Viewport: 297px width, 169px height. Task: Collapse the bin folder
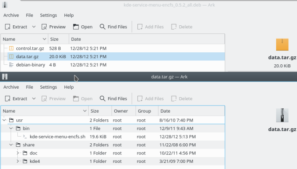pos(11,129)
